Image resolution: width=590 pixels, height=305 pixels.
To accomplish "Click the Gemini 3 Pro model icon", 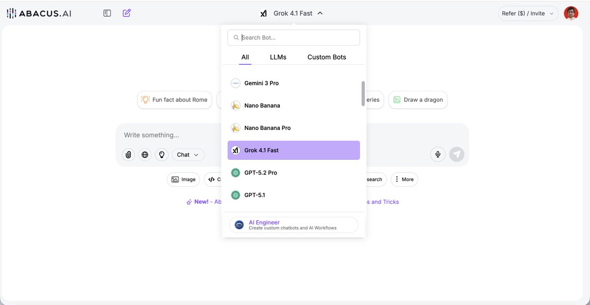I will tap(236, 83).
